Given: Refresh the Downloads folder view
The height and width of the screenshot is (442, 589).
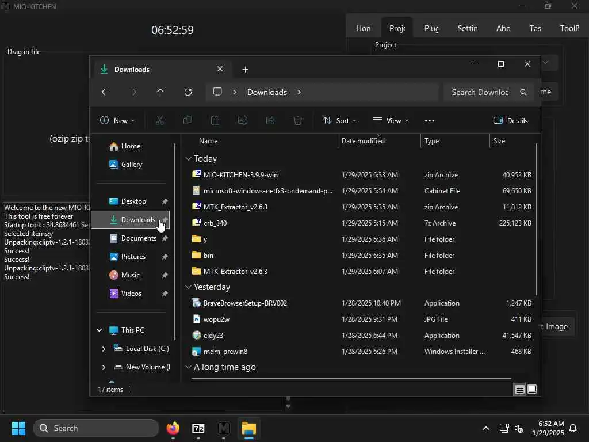Looking at the screenshot, I should [188, 92].
